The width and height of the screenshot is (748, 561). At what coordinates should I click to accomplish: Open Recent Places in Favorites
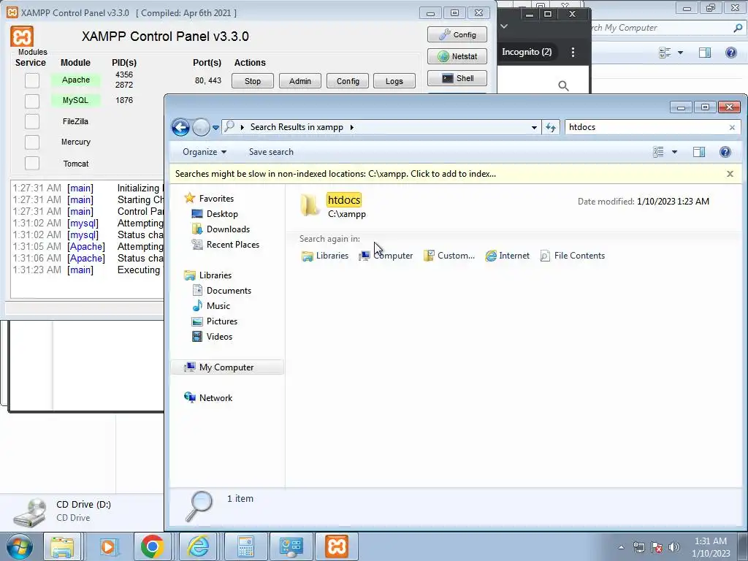[226, 244]
